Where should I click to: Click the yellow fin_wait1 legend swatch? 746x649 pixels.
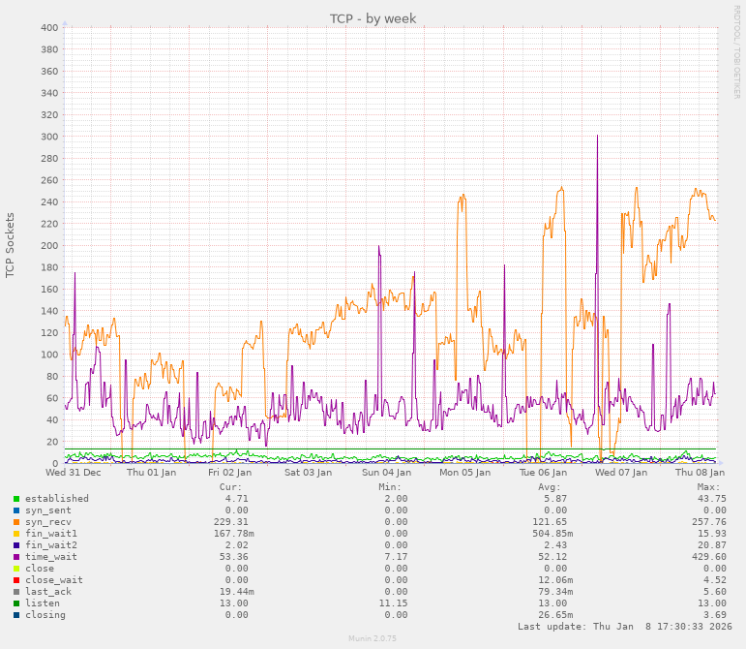[16, 534]
